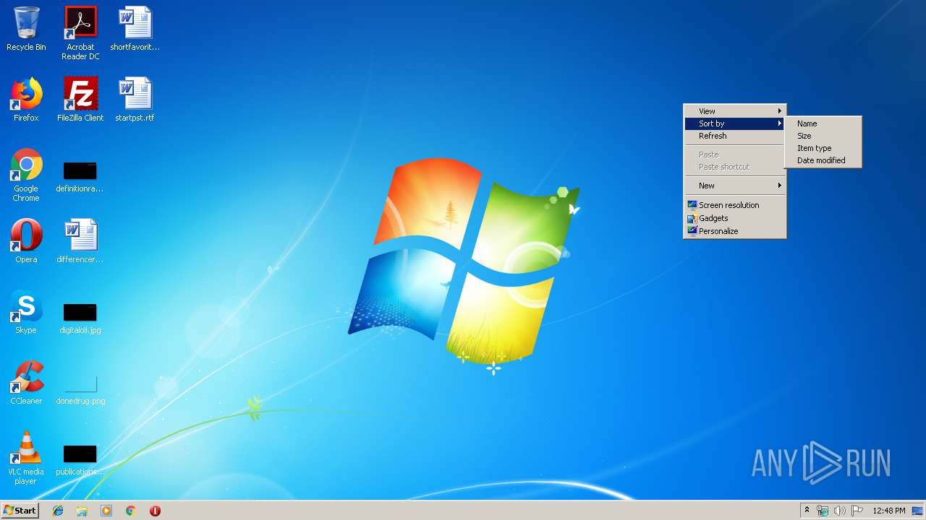Open the Skype desktop shortcut

tap(26, 312)
